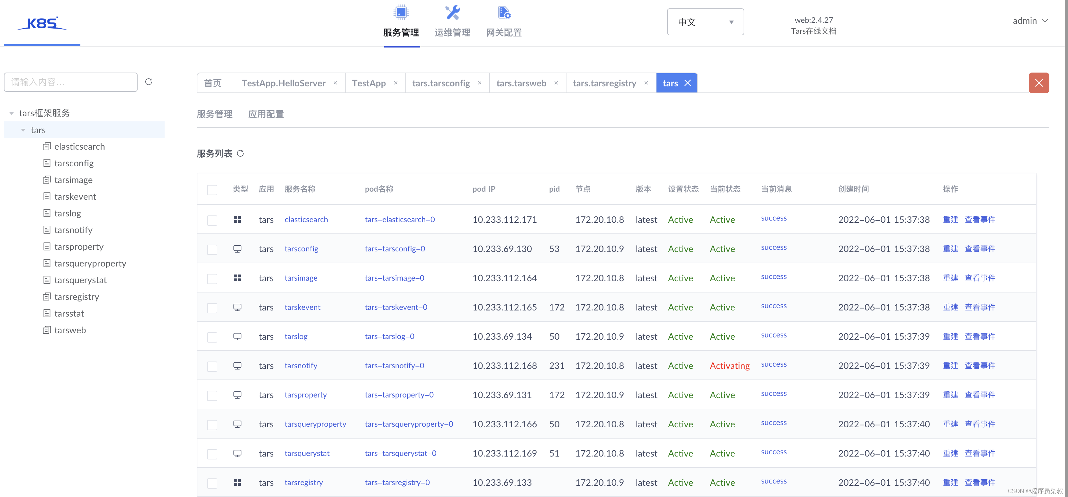Switch to the tars.tarsweb tab
The height and width of the screenshot is (497, 1068).
click(521, 83)
